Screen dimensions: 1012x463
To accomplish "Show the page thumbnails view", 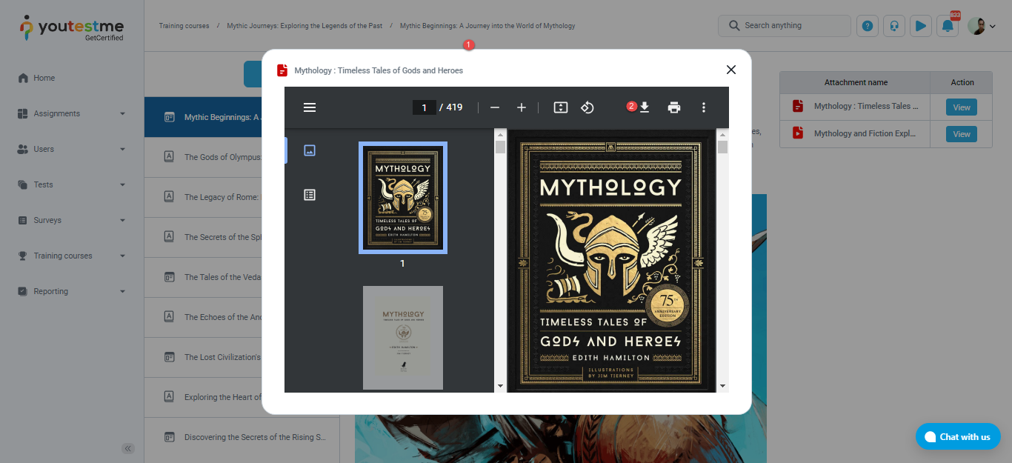I will 310,150.
